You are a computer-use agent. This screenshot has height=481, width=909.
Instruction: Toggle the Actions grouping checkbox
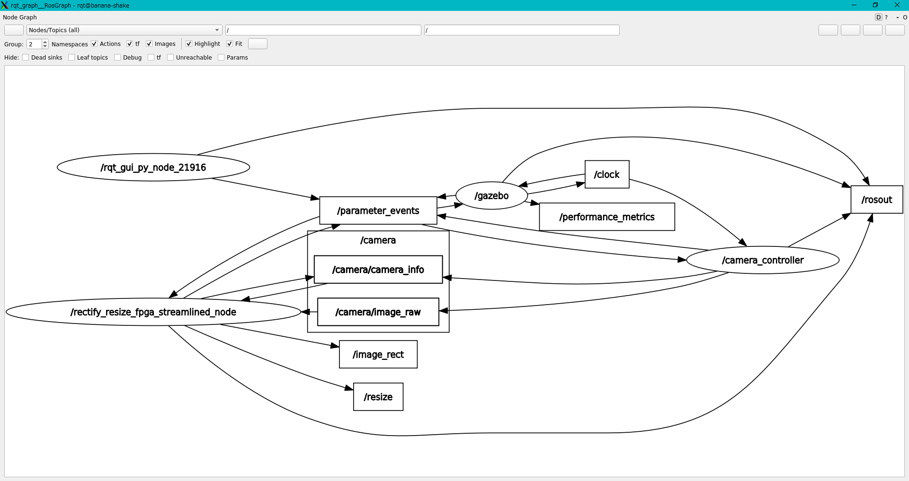coord(94,44)
